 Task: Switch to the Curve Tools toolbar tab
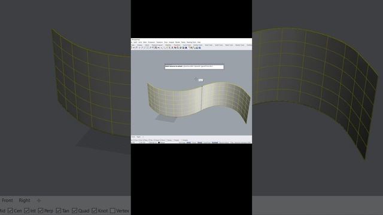(187, 45)
